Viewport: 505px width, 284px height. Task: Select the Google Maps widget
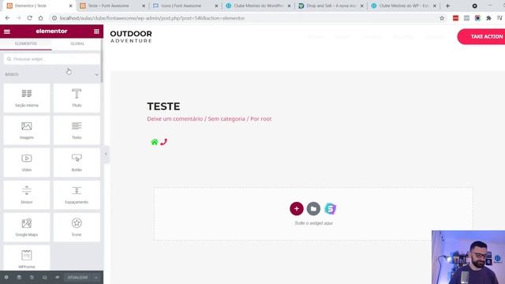click(x=27, y=227)
